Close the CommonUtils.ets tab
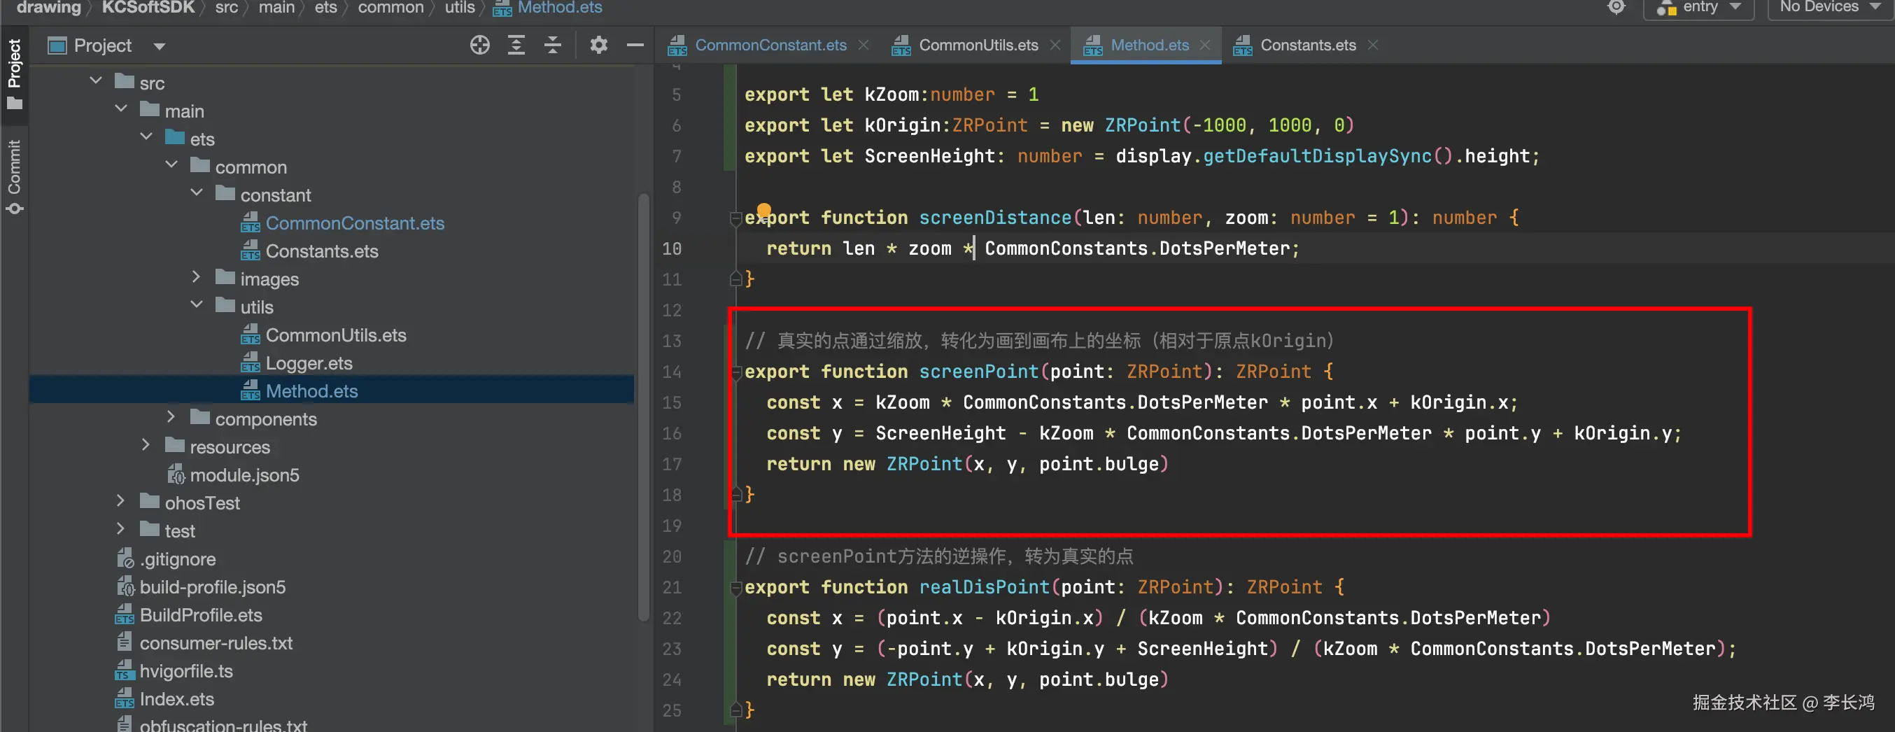 point(1055,45)
